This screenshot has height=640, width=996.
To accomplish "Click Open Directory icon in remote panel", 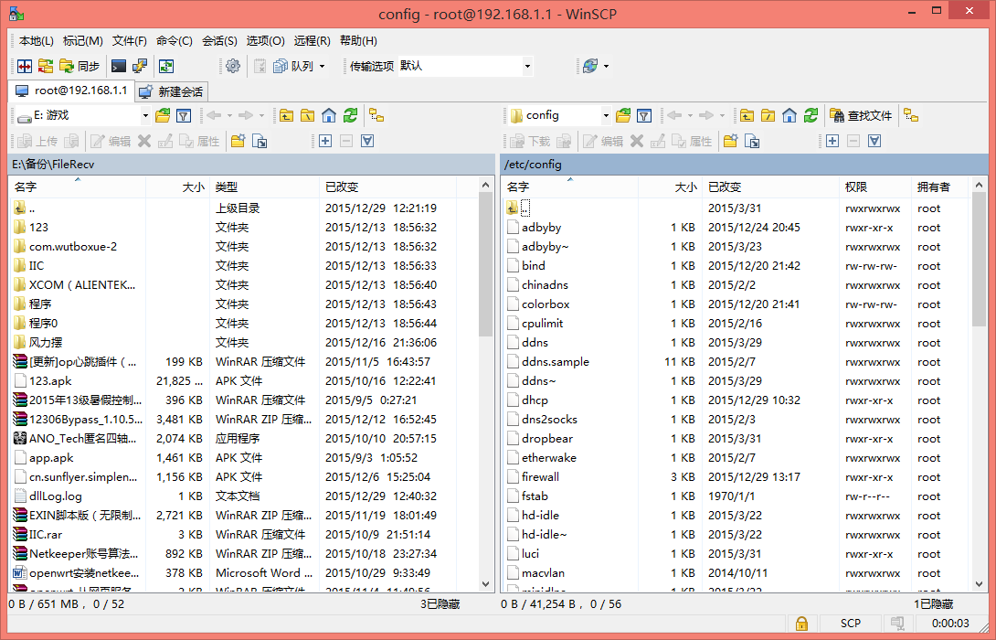I will [623, 116].
